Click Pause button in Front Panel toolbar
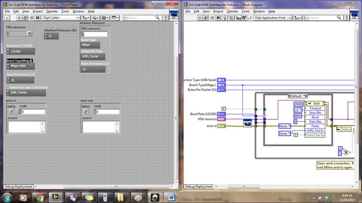 pyautogui.click(x=38, y=18)
